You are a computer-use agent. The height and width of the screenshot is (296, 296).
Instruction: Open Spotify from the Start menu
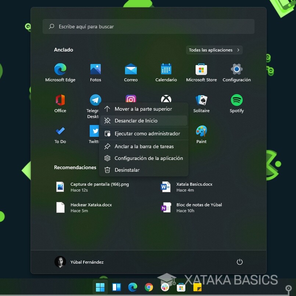point(236,100)
